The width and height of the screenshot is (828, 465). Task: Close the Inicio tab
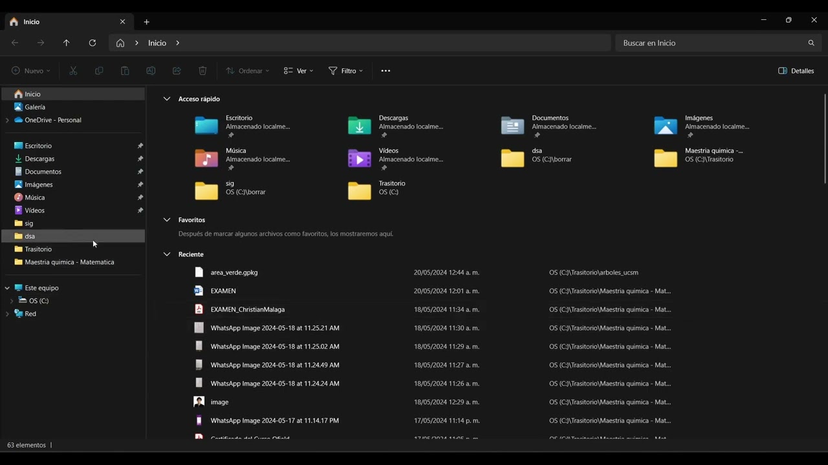tap(122, 22)
